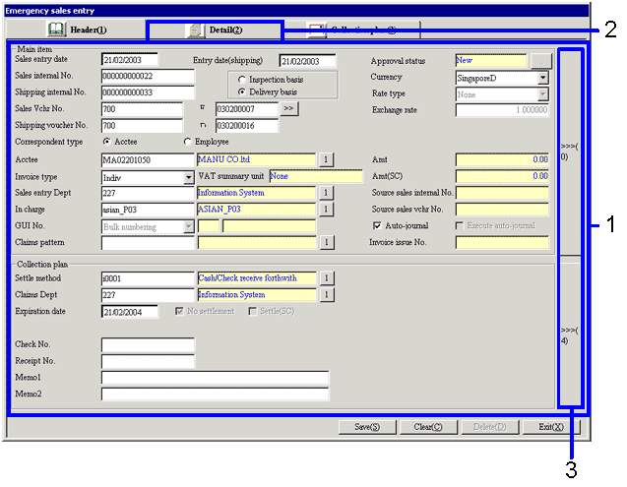Toggle the Settle(SC) checkbox
The height and width of the screenshot is (487, 627).
252,311
